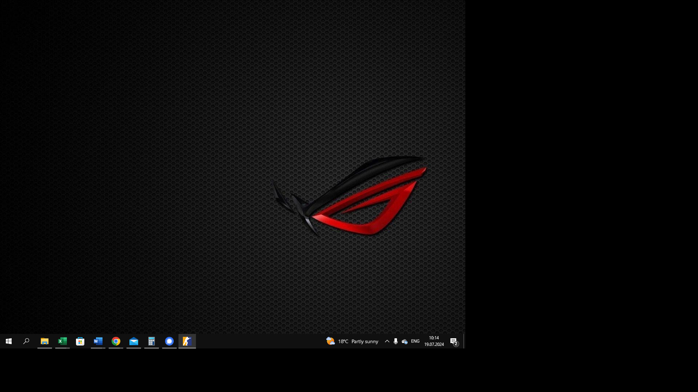Click the microphone tray icon
The image size is (698, 392).
tap(396, 341)
